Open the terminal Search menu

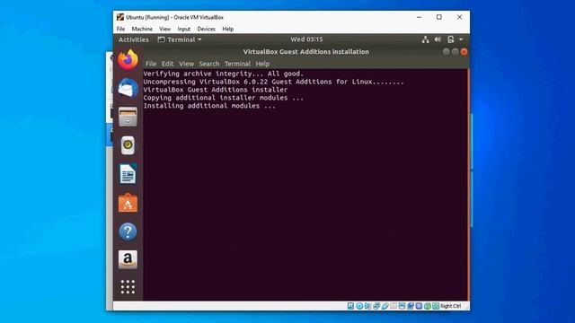pos(209,64)
